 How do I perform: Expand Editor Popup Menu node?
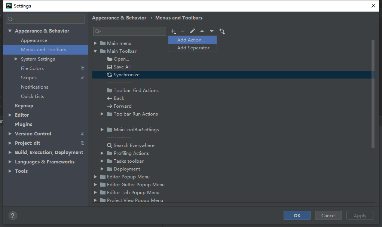(95, 177)
